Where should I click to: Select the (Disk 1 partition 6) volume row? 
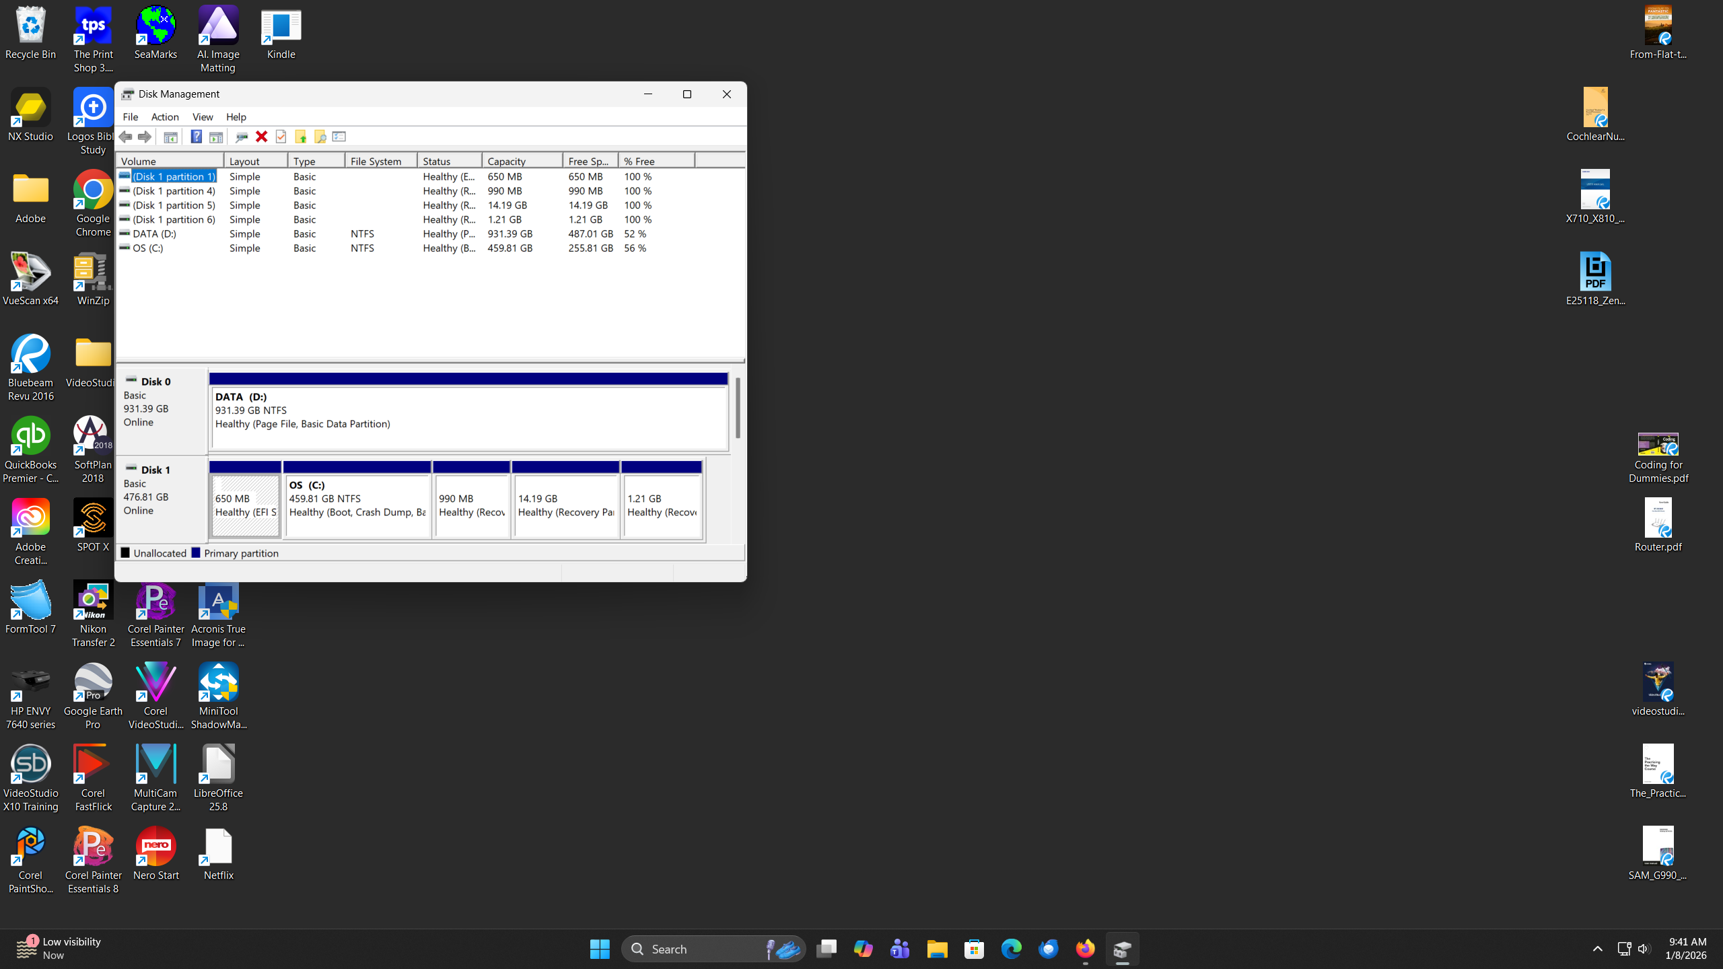tap(430, 219)
